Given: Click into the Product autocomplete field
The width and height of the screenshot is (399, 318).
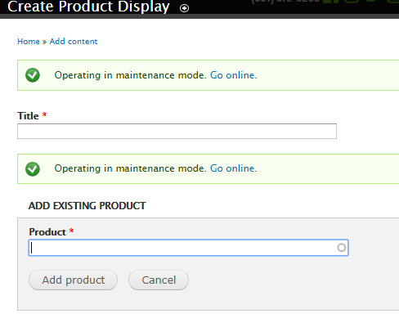Looking at the screenshot, I should click(188, 248).
